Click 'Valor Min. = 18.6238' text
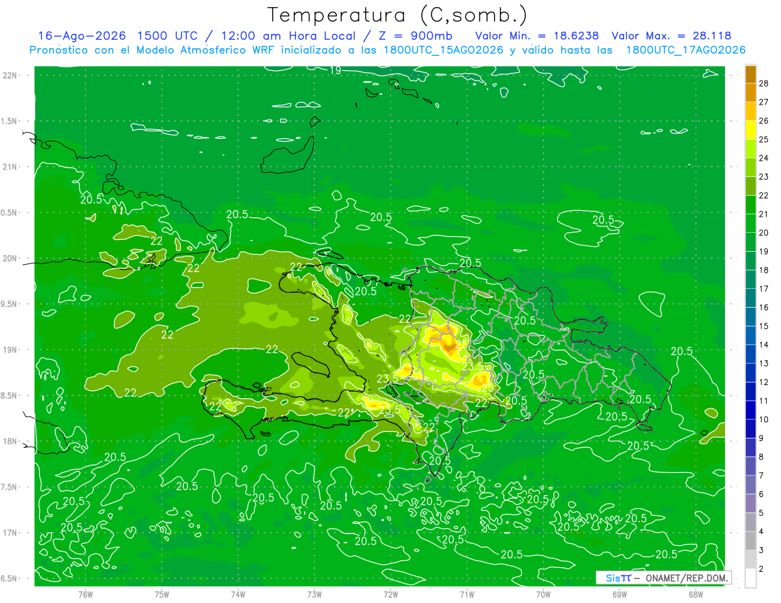This screenshot has width=781, height=603. coord(538,36)
